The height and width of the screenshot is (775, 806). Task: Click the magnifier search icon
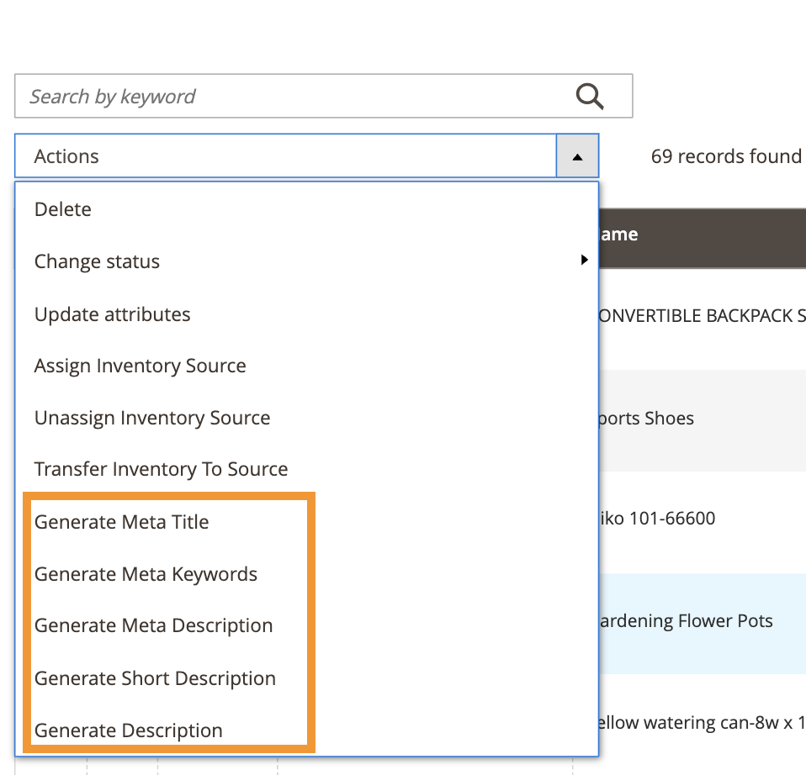[590, 97]
